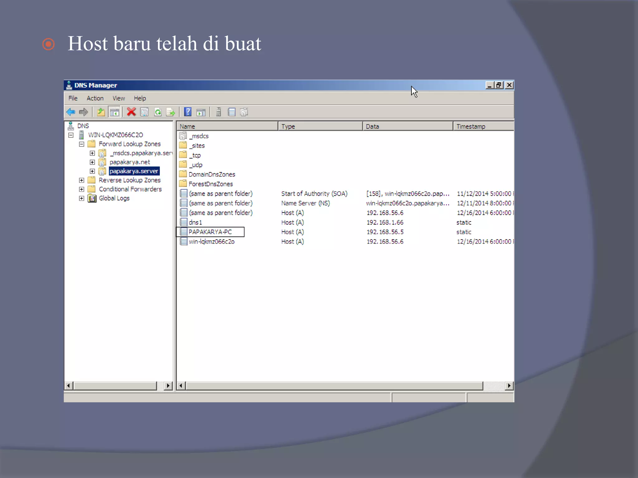Click the blue Back arrow

[71, 112]
